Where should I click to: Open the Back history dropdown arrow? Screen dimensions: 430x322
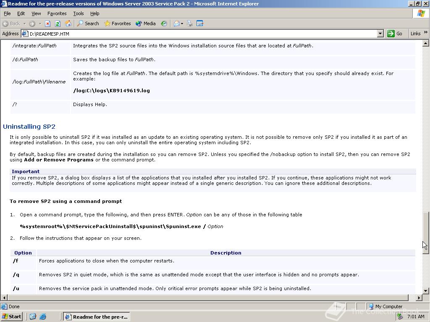24,23
